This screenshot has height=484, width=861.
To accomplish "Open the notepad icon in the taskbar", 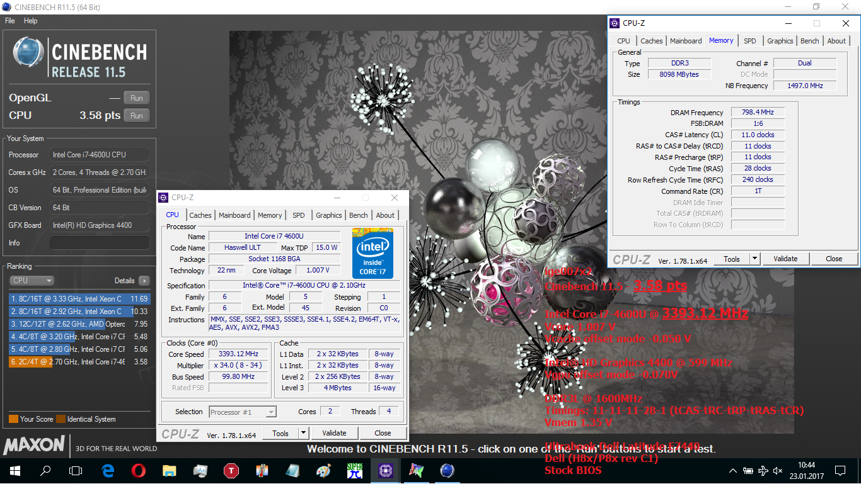I will [x=293, y=470].
